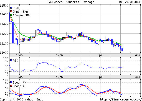The width and height of the screenshot is (142, 101).
Task: Click the 12pm label under the price chart
Action: 59,55
